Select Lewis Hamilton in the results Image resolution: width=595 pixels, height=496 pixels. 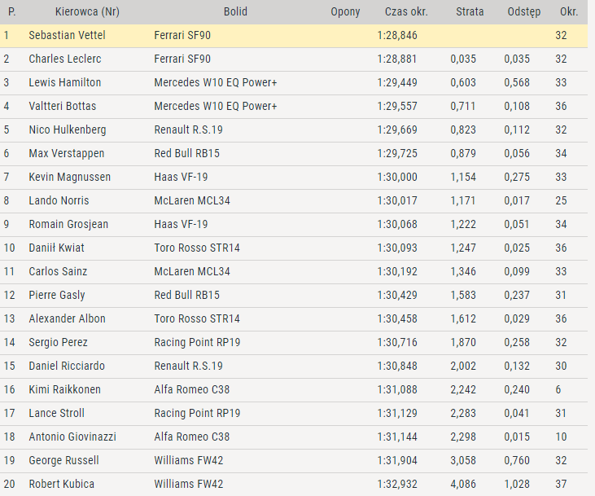(65, 83)
